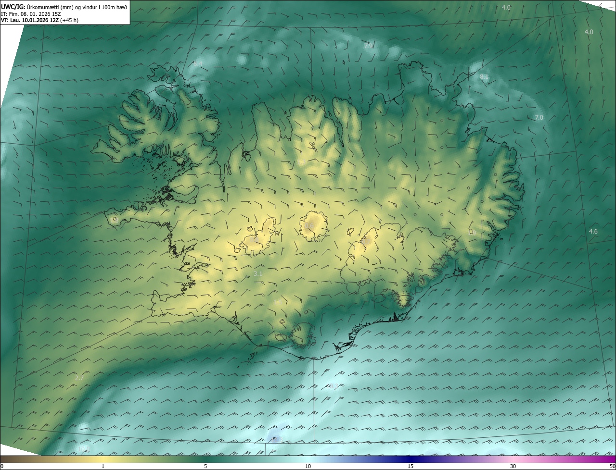Click the 8.1 precipitation value in the northeast

coord(484,77)
